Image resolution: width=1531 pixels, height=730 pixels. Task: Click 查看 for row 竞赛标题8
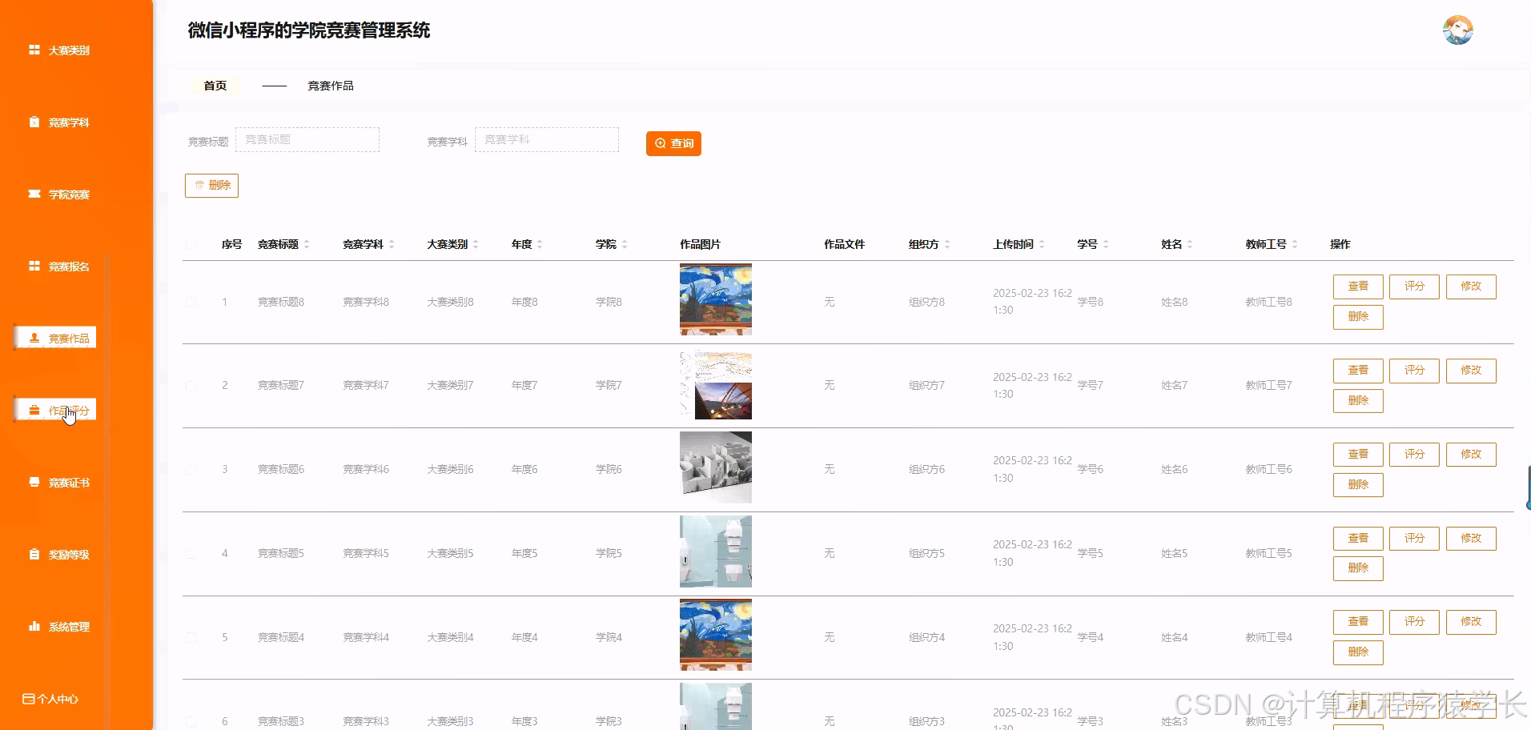click(x=1358, y=287)
